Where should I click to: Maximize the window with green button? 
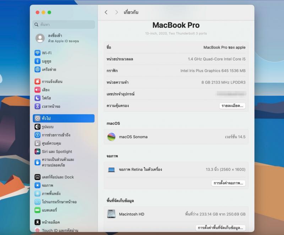pos(49,12)
